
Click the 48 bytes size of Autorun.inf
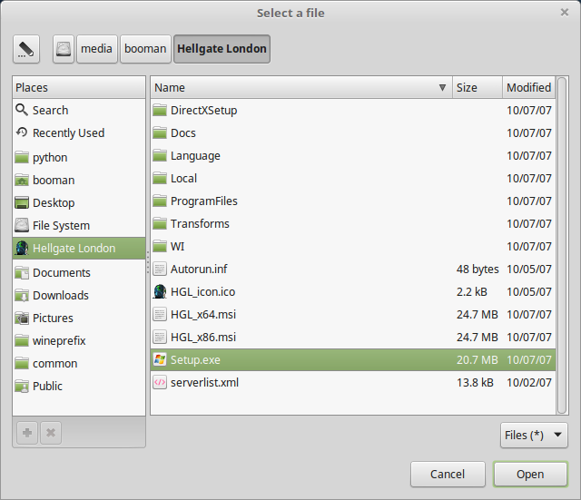478,269
